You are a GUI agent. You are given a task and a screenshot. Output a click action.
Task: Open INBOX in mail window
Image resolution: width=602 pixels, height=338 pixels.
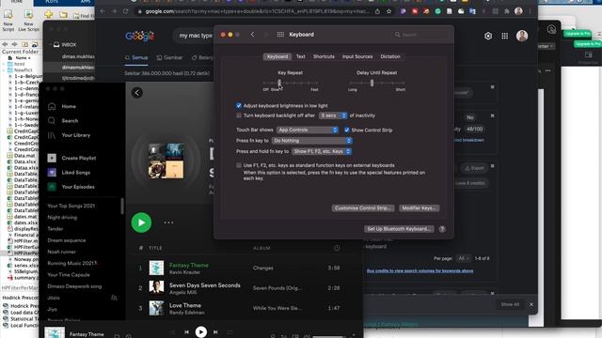pos(69,45)
